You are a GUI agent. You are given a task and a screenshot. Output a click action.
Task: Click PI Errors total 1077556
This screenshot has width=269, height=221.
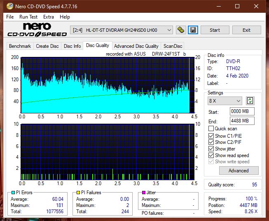pos(55,212)
